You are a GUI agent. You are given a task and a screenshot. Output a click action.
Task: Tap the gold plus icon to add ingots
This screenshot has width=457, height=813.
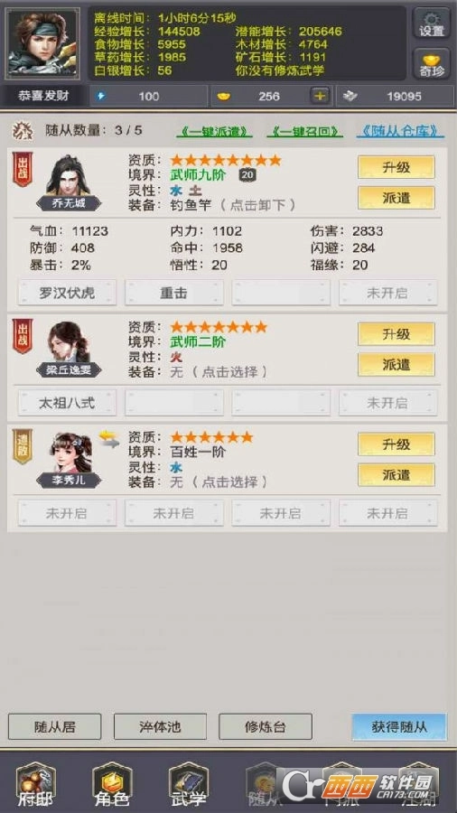[x=319, y=96]
